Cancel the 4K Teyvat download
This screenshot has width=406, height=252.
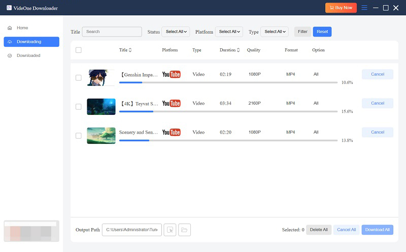[377, 103]
